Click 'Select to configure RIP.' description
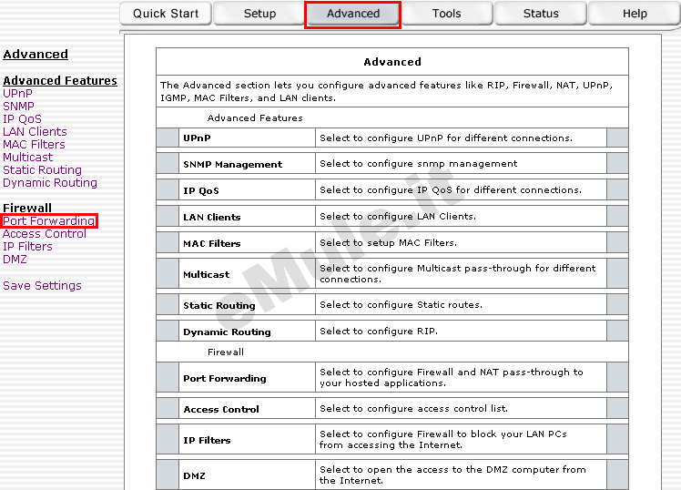Viewport: 681px width, 490px height. coord(379,332)
